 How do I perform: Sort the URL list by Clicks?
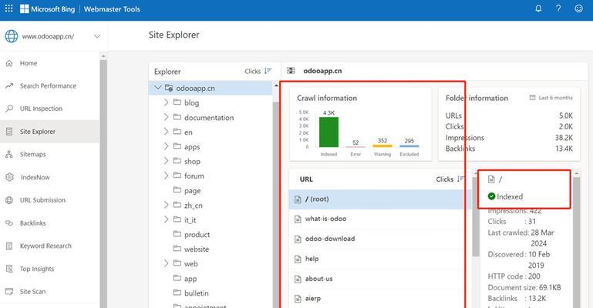point(450,179)
